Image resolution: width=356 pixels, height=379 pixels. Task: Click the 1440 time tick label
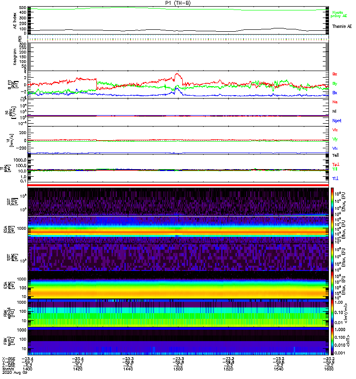click(128, 369)
